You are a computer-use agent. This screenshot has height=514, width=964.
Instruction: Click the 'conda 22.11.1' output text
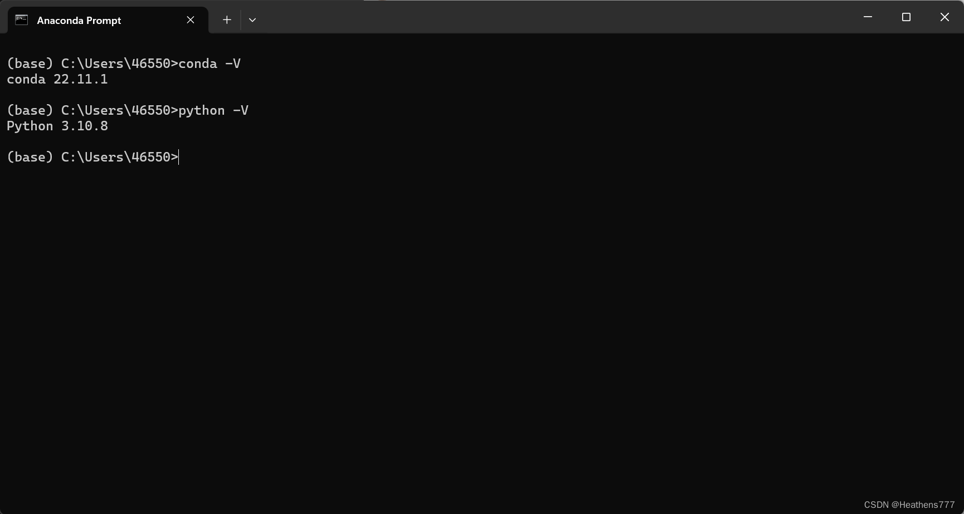[57, 79]
